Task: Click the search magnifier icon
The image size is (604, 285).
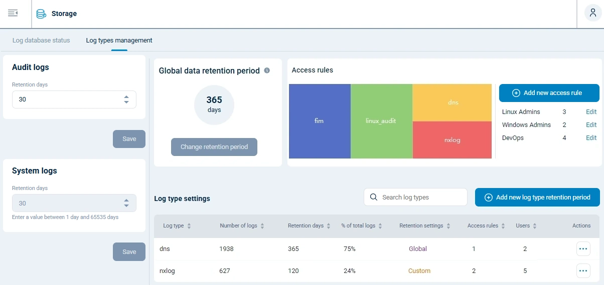Action: pos(373,197)
